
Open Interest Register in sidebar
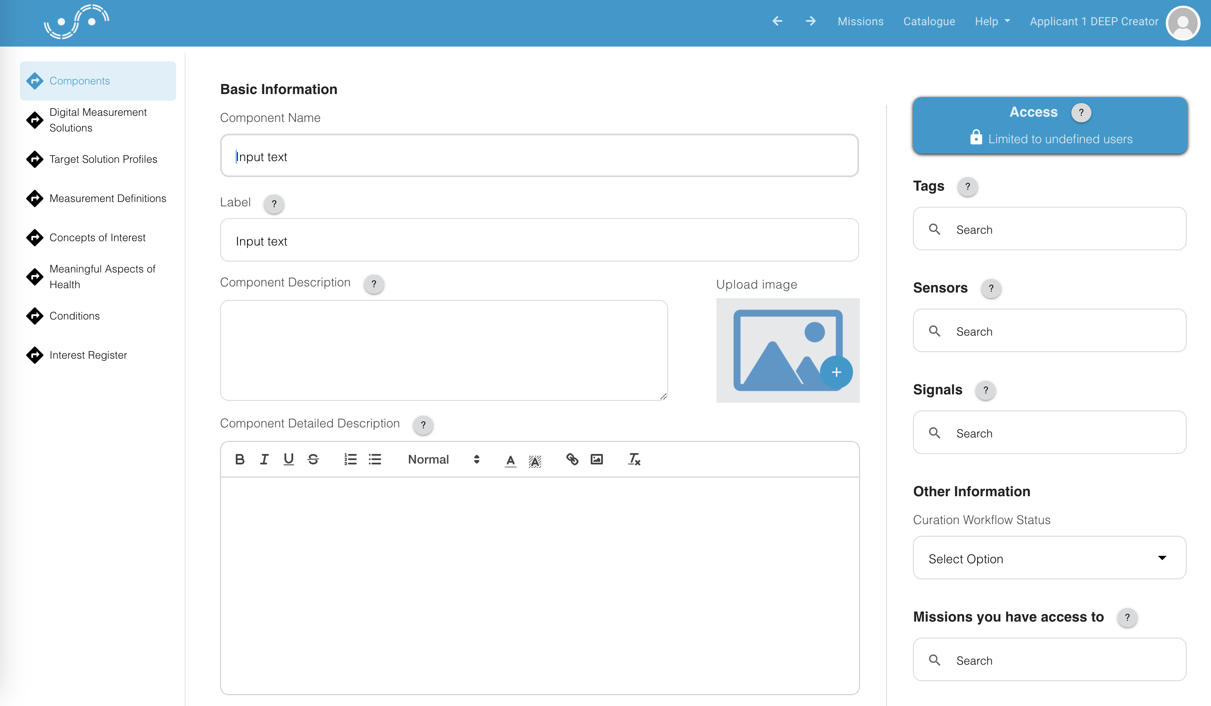pos(98,355)
